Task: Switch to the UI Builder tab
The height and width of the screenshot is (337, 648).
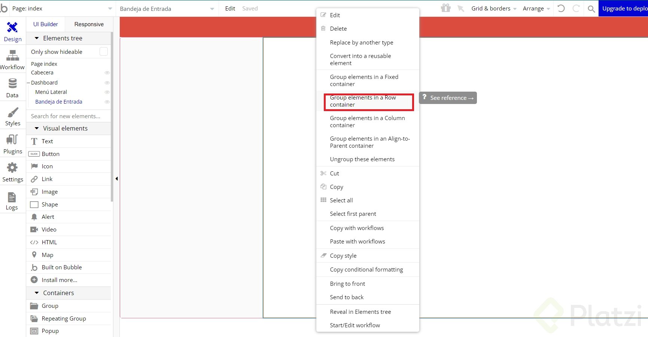Action: 46,24
